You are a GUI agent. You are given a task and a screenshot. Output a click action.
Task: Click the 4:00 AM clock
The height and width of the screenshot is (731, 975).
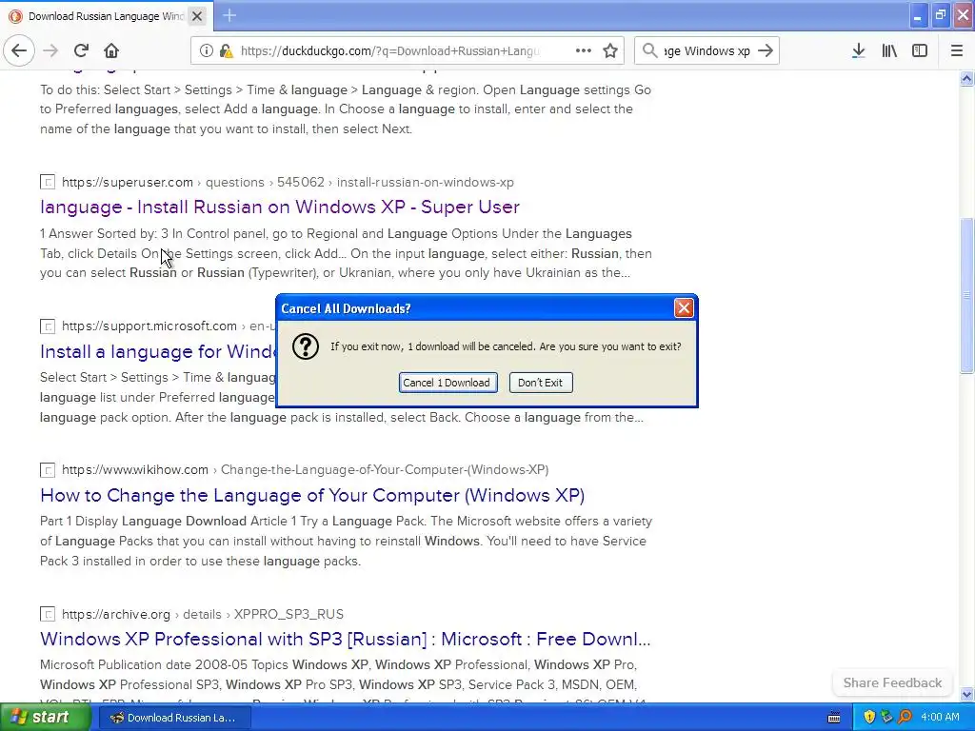(x=940, y=718)
